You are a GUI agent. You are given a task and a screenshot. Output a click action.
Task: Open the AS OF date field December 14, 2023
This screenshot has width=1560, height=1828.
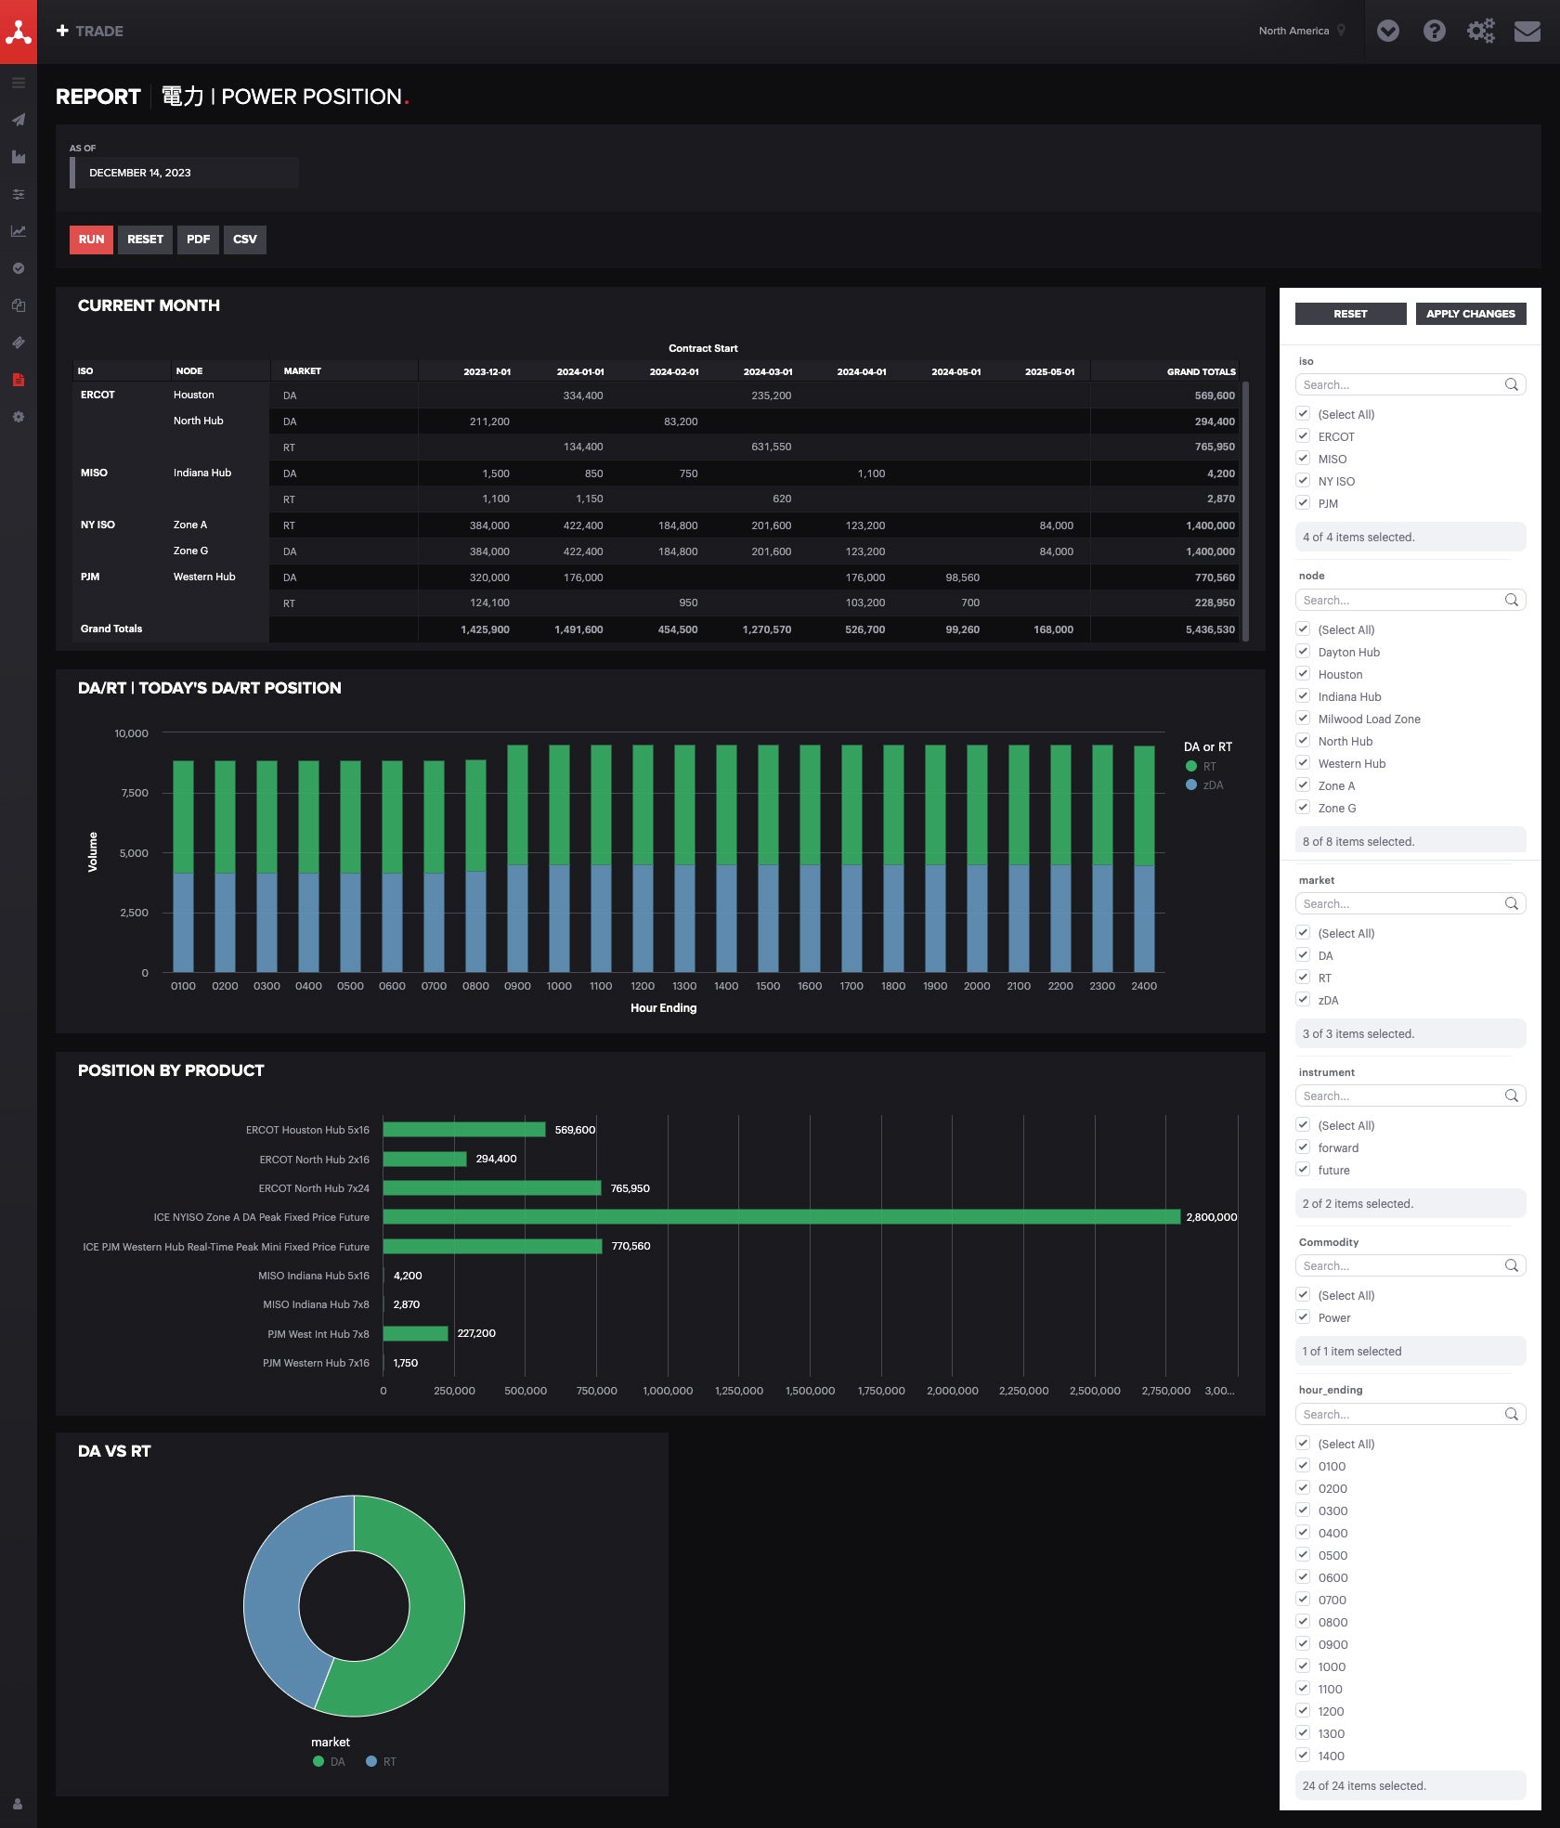tap(184, 172)
